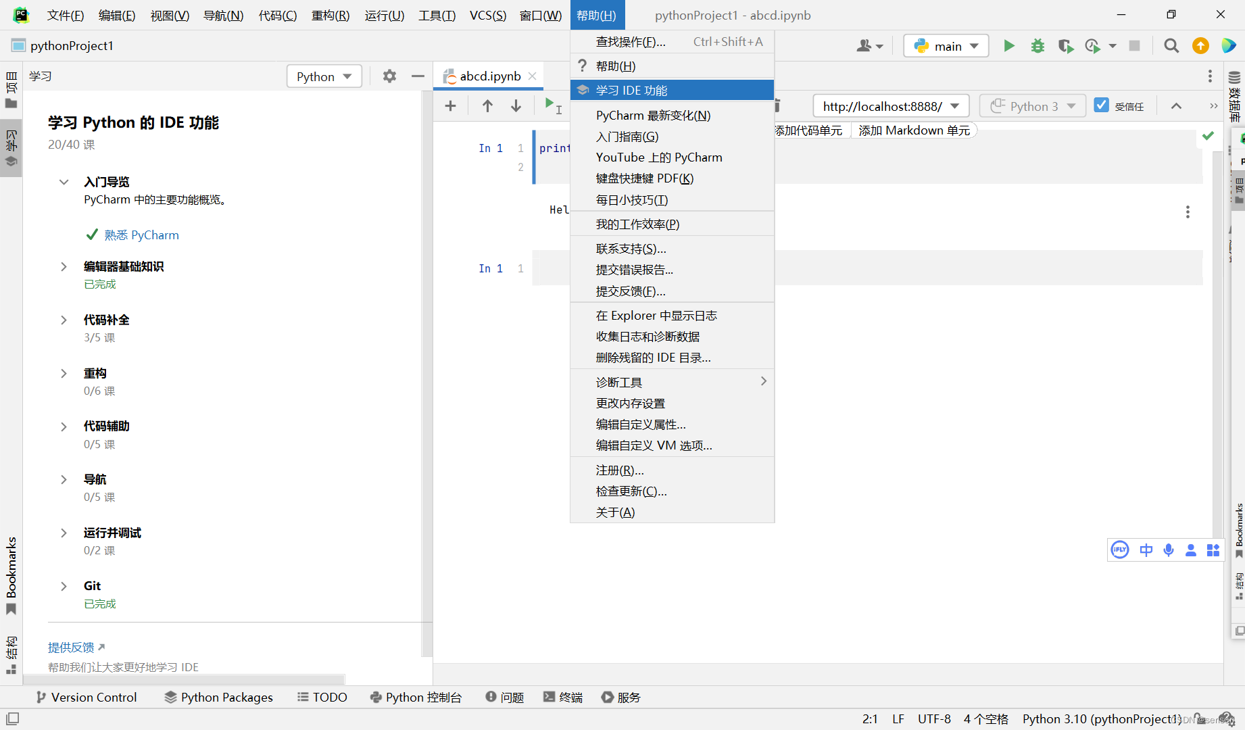The image size is (1245, 730).
Task: Expand the 重构 lesson group
Action: (x=64, y=373)
